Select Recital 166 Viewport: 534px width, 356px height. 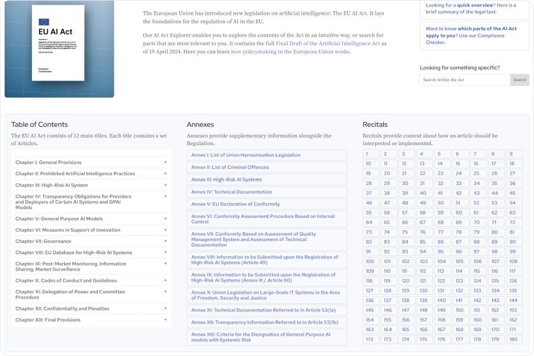point(425,330)
